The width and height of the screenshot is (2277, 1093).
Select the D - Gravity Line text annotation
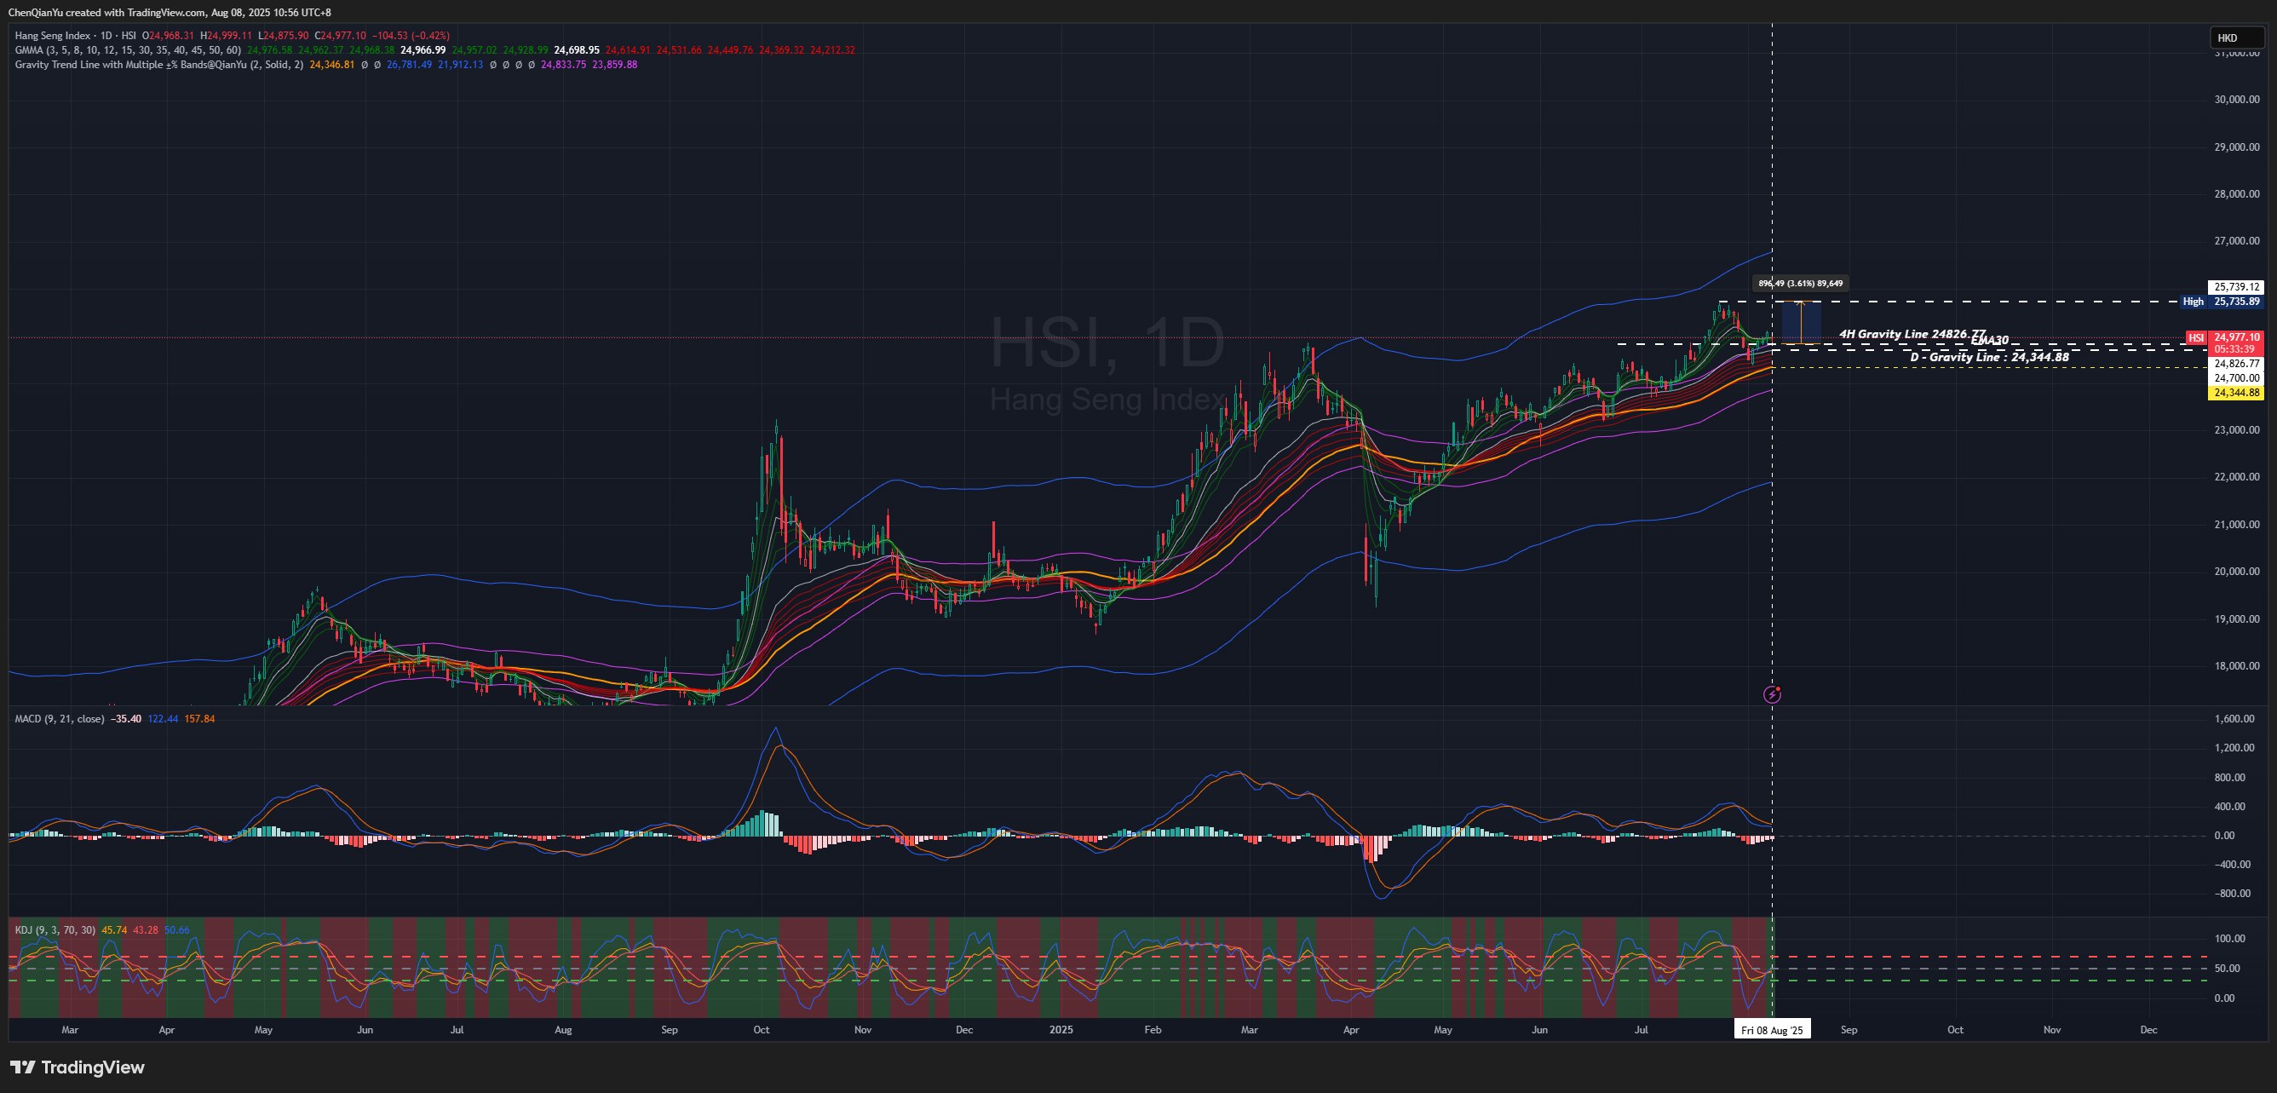1989,357
